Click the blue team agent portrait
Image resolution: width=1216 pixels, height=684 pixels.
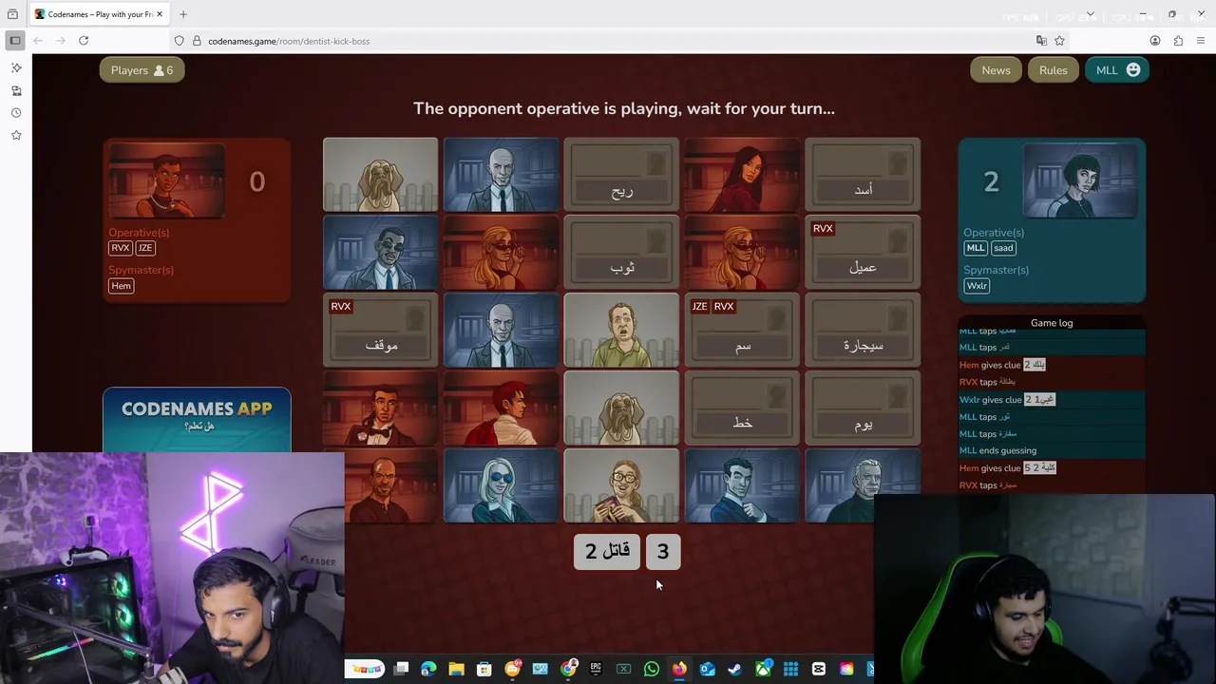pyautogui.click(x=1079, y=181)
